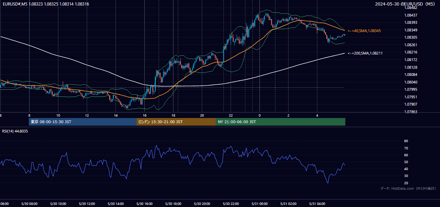Select the 5/31 02:00 time label
The image size is (440, 207).
[289, 204]
